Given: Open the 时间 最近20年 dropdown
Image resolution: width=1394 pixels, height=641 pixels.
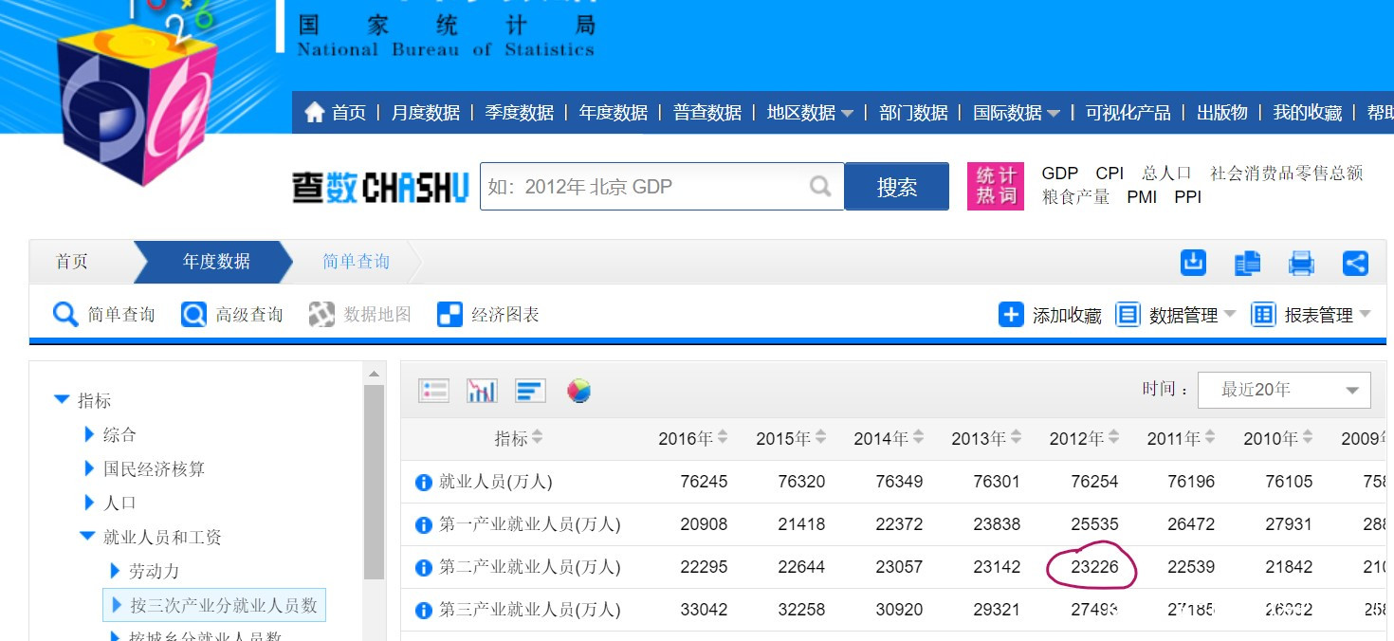Looking at the screenshot, I should coord(1283,390).
